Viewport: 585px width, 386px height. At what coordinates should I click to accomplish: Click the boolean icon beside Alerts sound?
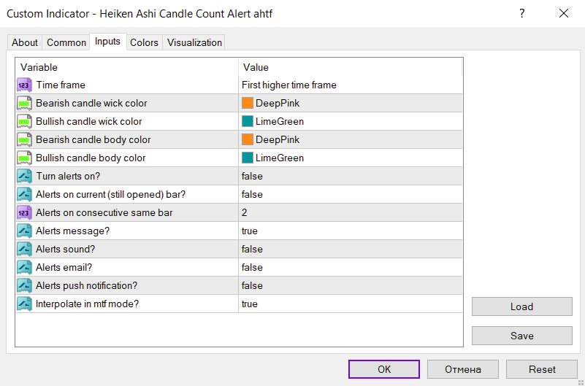pos(24,250)
